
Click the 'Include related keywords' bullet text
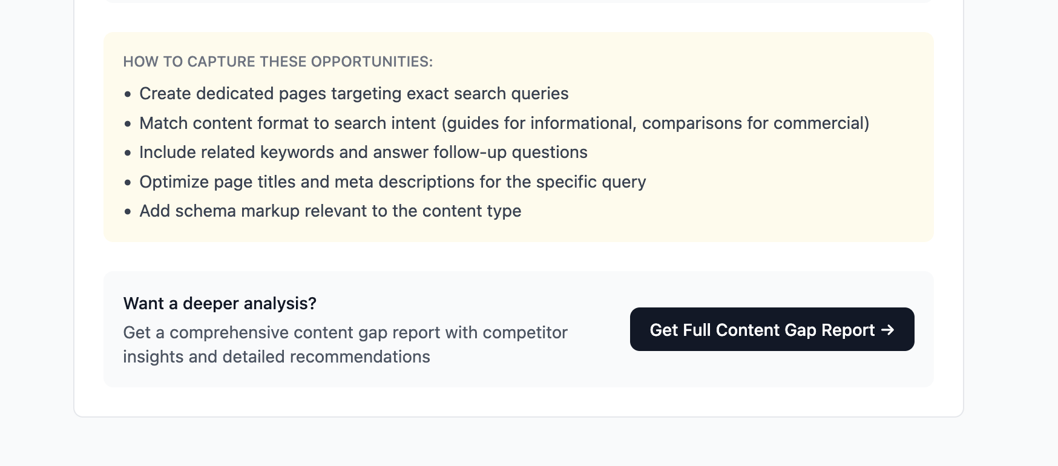[363, 153]
